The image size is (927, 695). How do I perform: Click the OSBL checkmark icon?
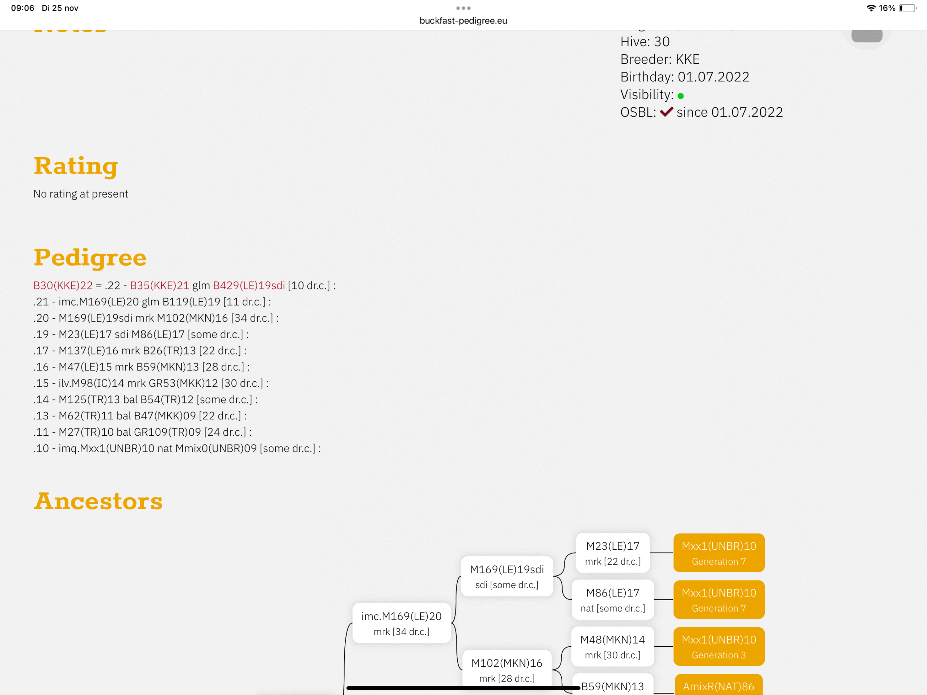click(x=666, y=112)
